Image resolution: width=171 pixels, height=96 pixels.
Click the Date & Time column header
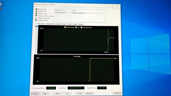point(59,10)
